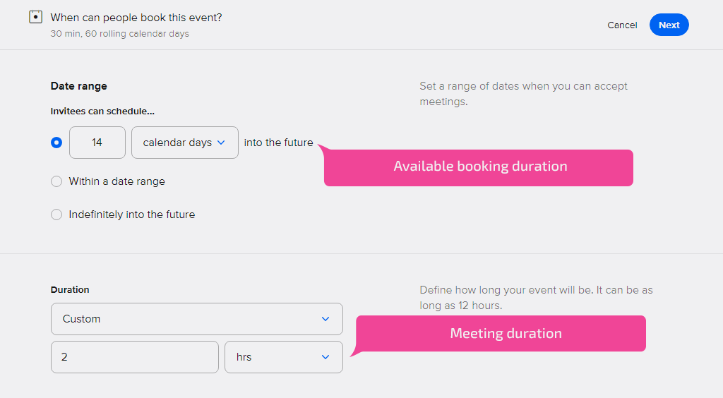Click the calendar icon beside the event heading

click(35, 17)
